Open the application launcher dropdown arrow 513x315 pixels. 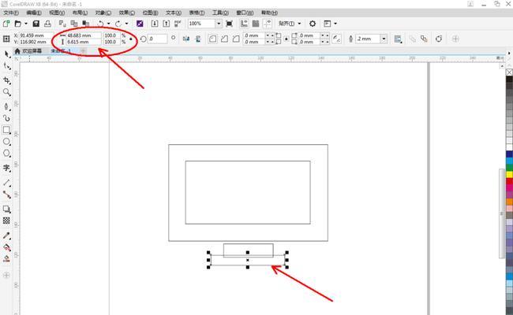(x=335, y=24)
